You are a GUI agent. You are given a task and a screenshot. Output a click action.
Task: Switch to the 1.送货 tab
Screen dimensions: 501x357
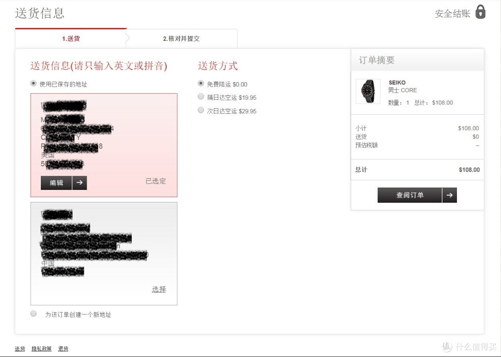click(71, 39)
